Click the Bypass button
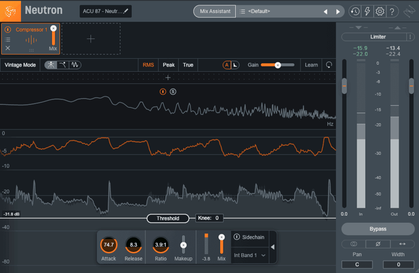Screen dimensions: 419x273 point(378,229)
